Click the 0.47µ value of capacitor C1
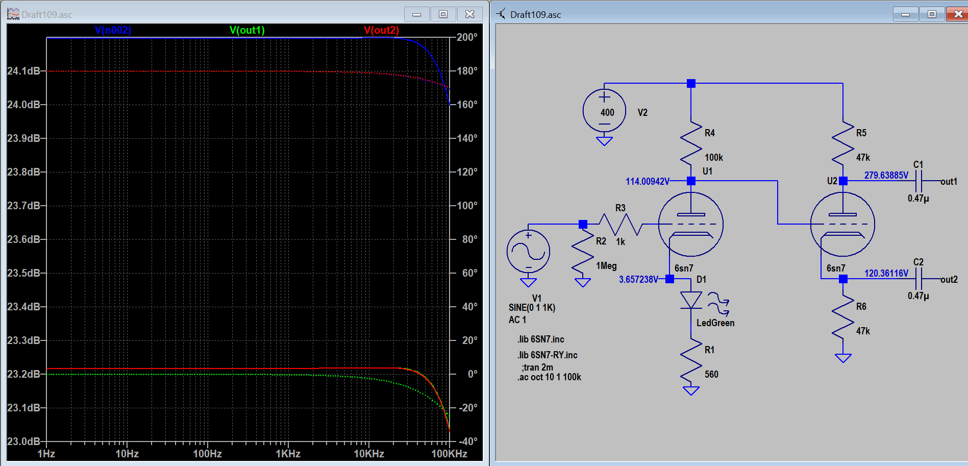Screen dimensions: 968x466 (x=918, y=199)
